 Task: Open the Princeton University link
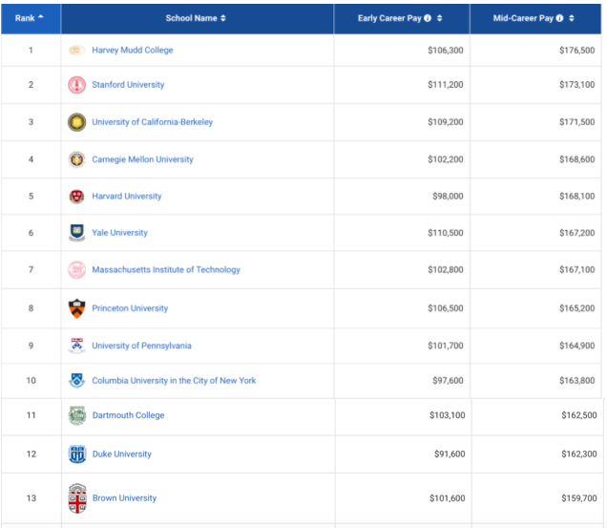(x=130, y=308)
